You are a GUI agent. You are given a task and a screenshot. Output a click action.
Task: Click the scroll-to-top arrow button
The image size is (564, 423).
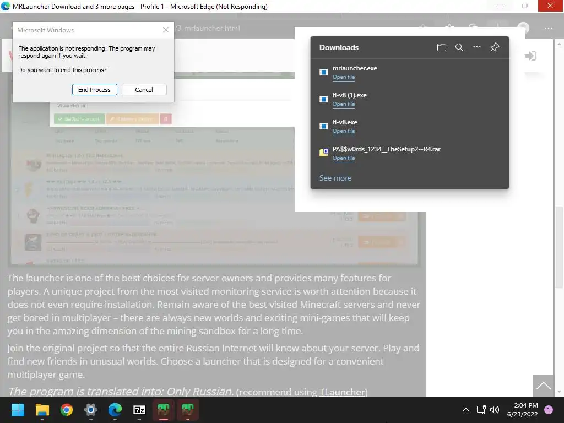(543, 385)
